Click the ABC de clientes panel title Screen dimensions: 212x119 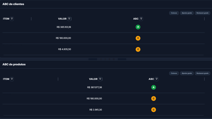(13, 4)
